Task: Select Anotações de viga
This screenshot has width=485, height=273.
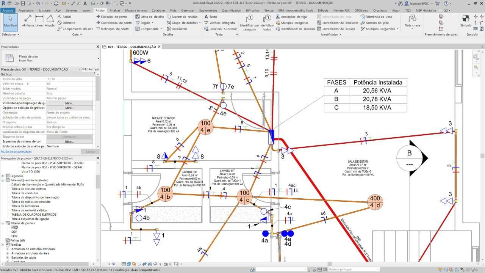Action: pyautogui.click(x=291, y=17)
